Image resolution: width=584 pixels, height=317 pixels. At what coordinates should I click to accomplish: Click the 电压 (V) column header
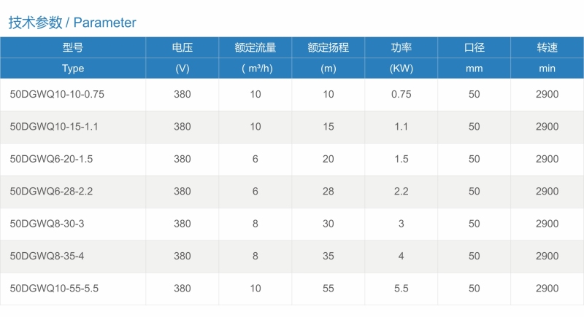pyautogui.click(x=182, y=58)
